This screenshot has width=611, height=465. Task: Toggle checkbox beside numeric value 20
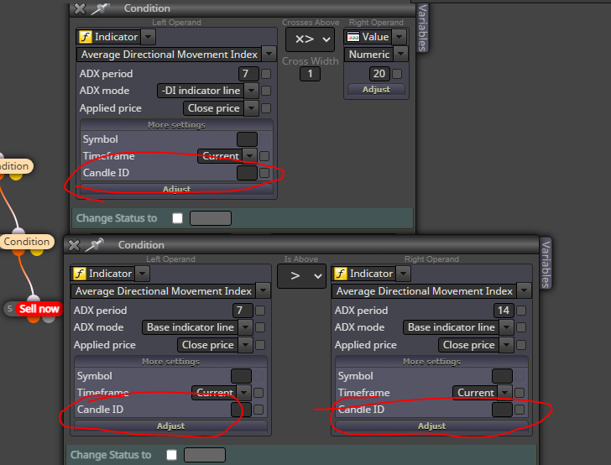tap(397, 74)
